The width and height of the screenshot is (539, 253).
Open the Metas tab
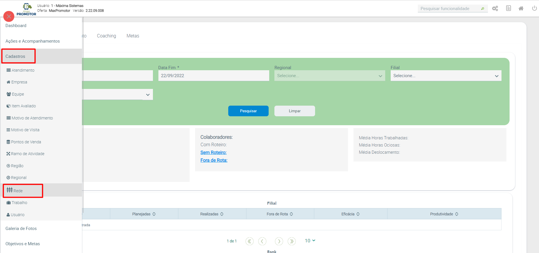tap(133, 36)
